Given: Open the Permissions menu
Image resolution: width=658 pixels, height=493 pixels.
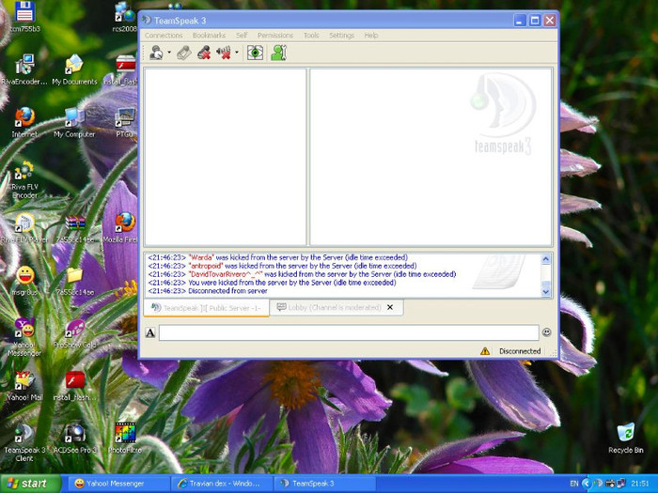Looking at the screenshot, I should coord(275,36).
